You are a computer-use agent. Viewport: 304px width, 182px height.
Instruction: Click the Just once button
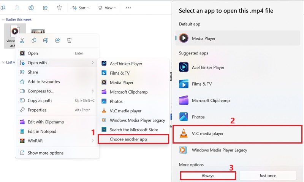268,176
